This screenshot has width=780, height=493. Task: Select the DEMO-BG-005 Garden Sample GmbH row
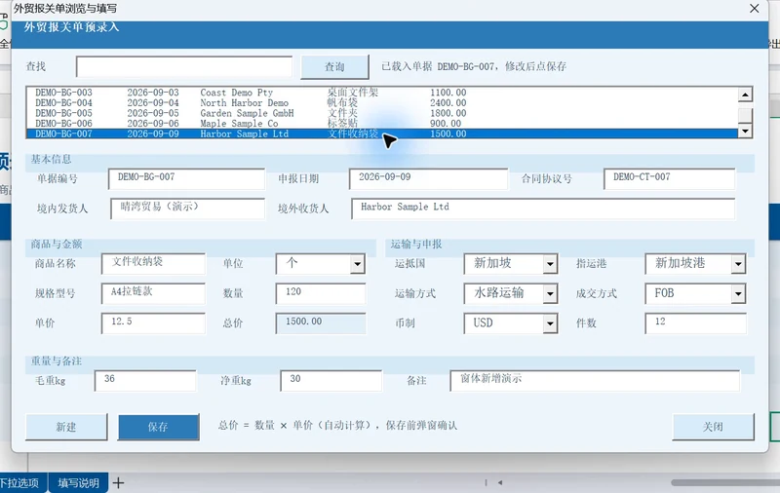tap(382, 113)
